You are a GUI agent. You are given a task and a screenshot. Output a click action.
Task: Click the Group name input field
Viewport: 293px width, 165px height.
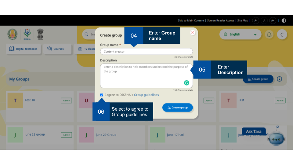tap(146, 52)
